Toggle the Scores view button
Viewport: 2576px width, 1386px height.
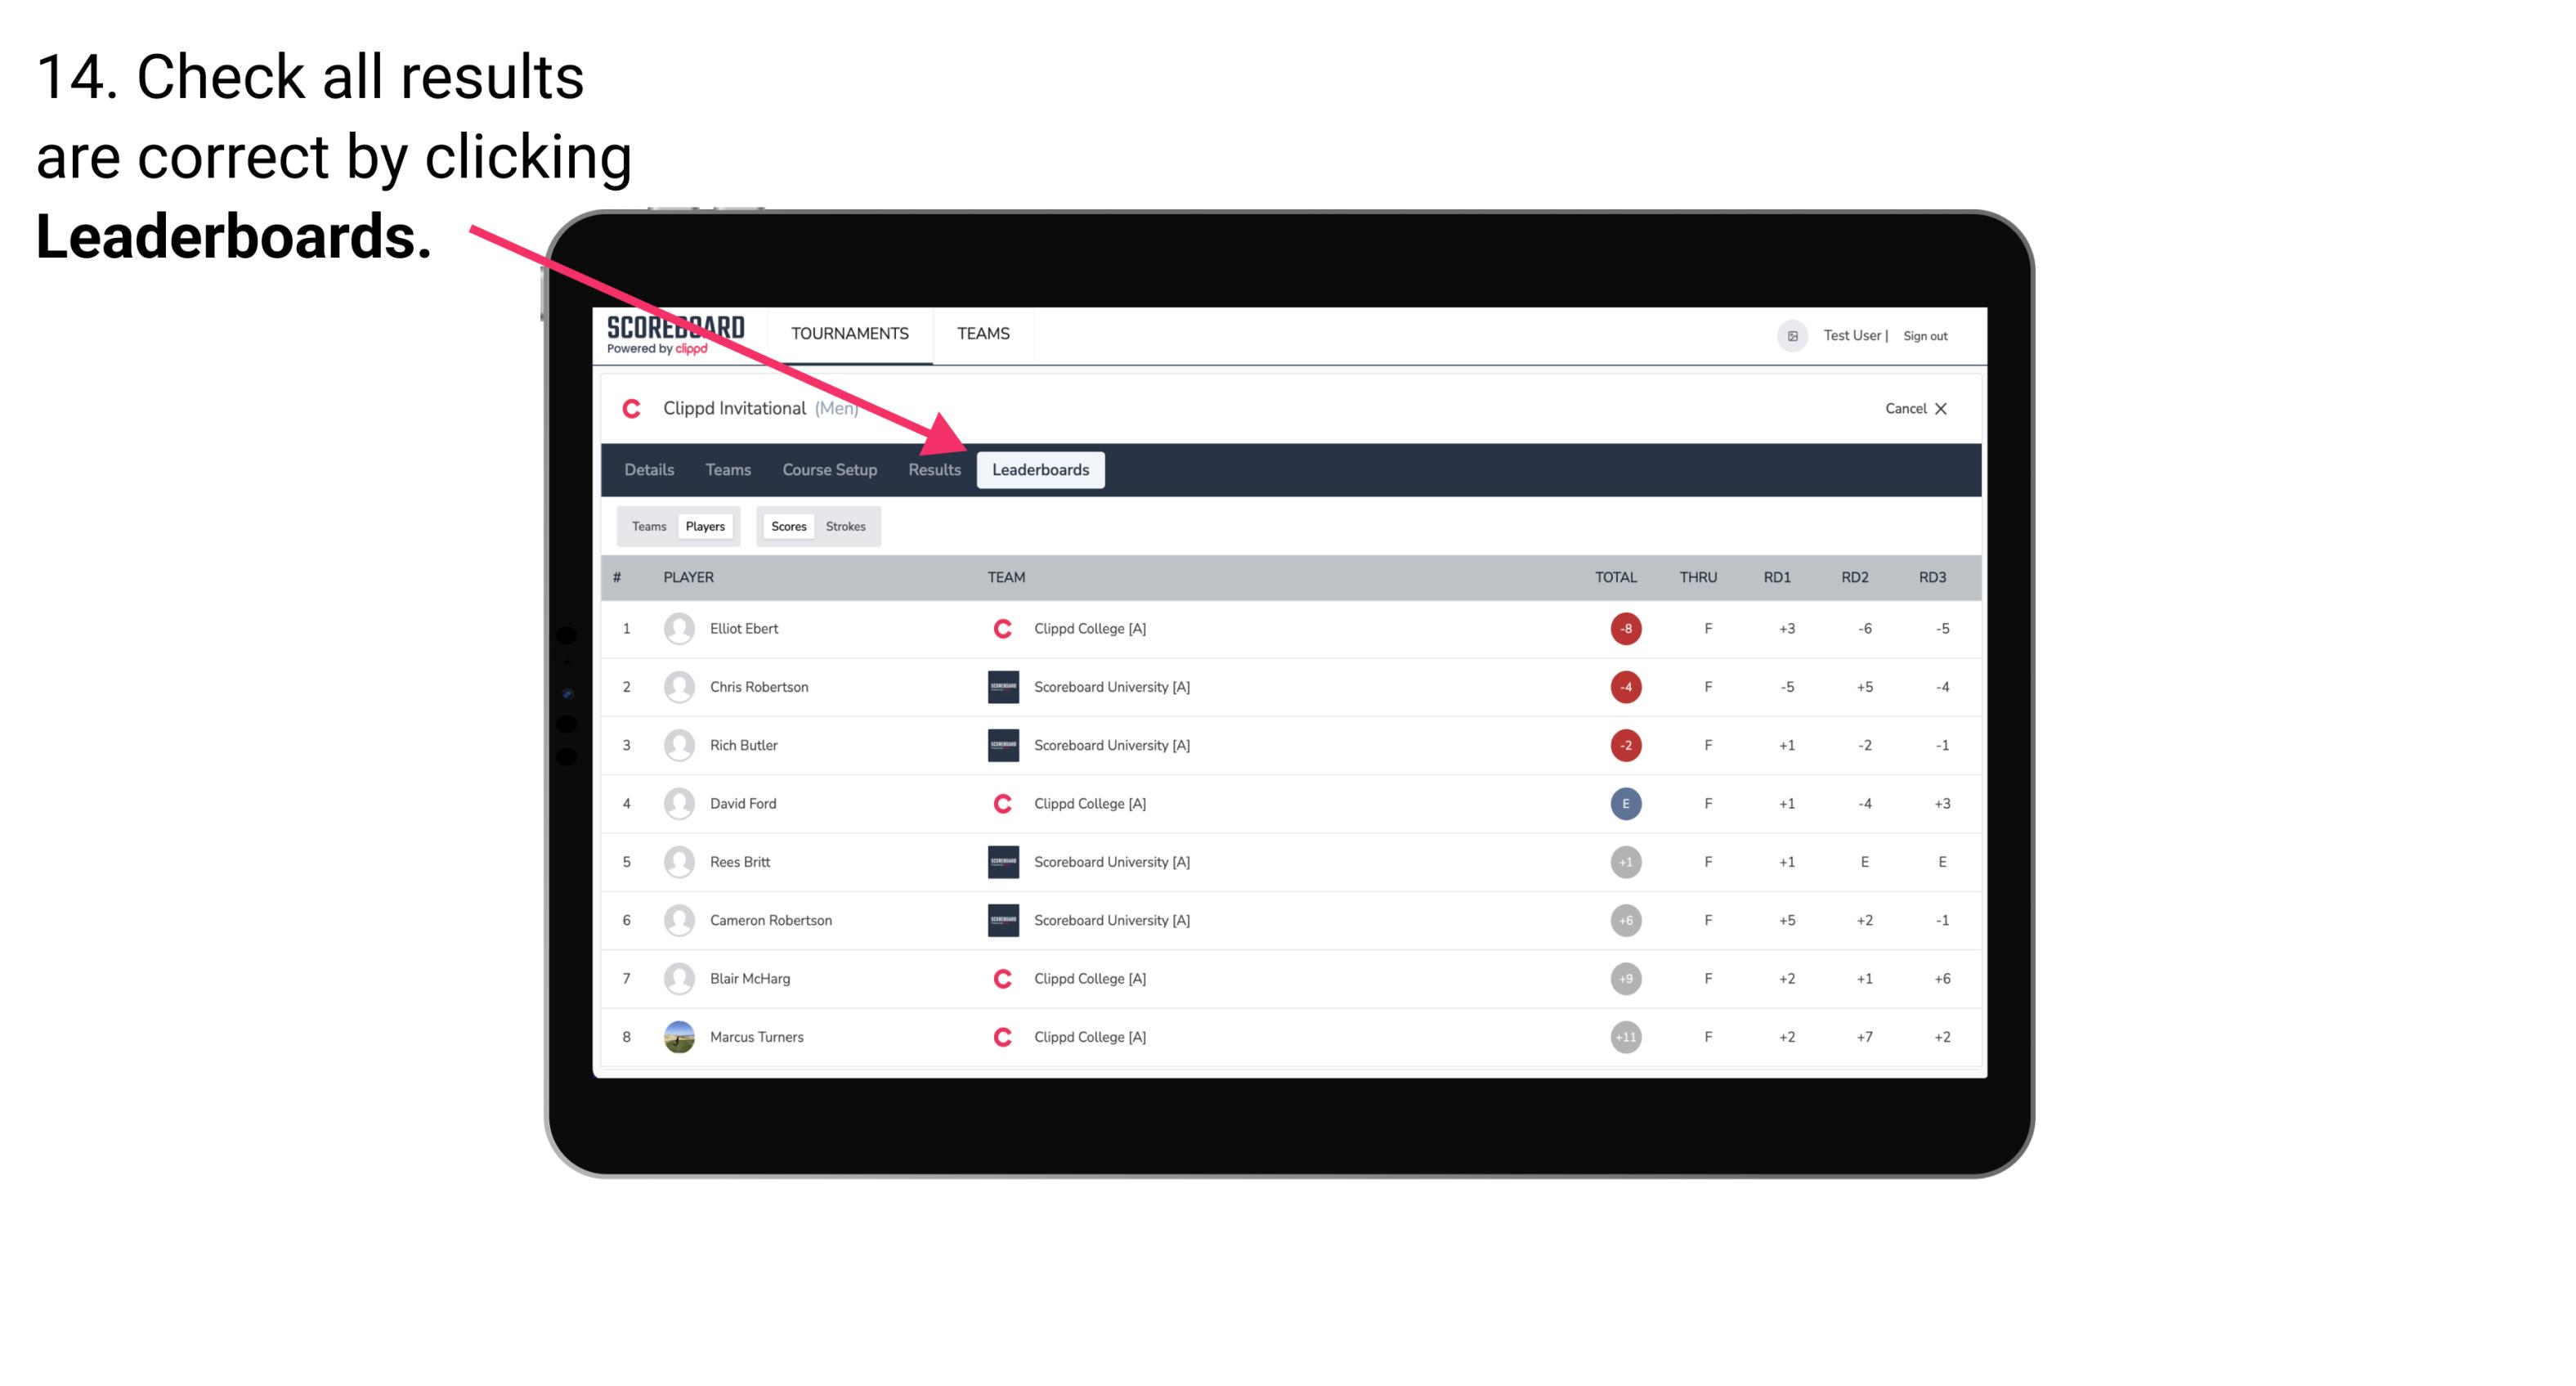coord(788,526)
